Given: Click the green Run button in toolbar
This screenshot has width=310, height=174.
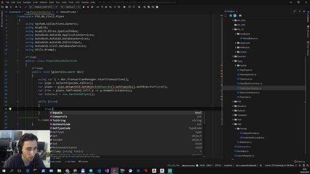Looking at the screenshot, I should 84,7.
